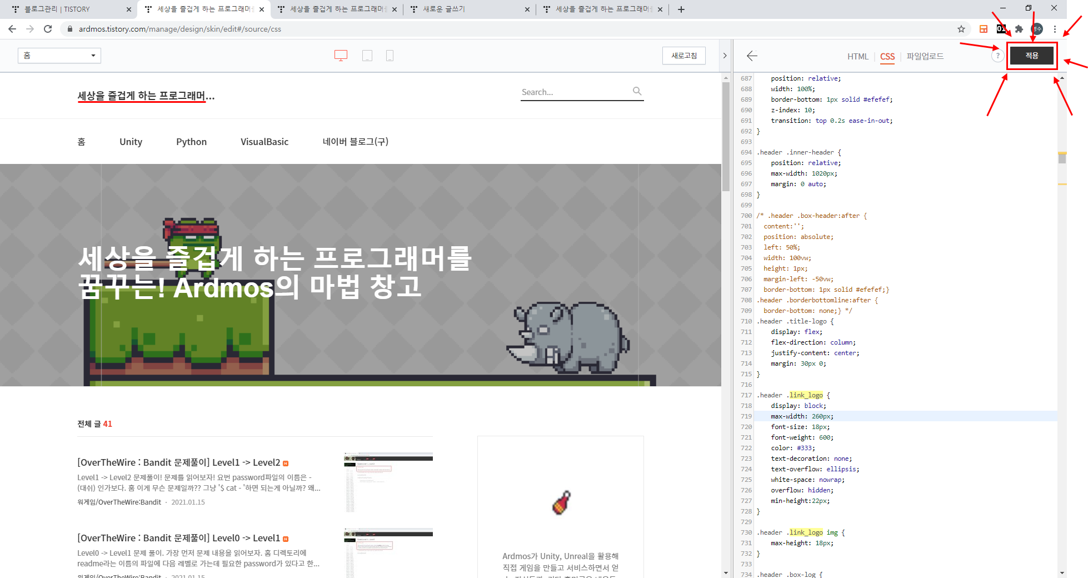
Task: Open the Python menu in blog preview
Action: click(x=192, y=142)
